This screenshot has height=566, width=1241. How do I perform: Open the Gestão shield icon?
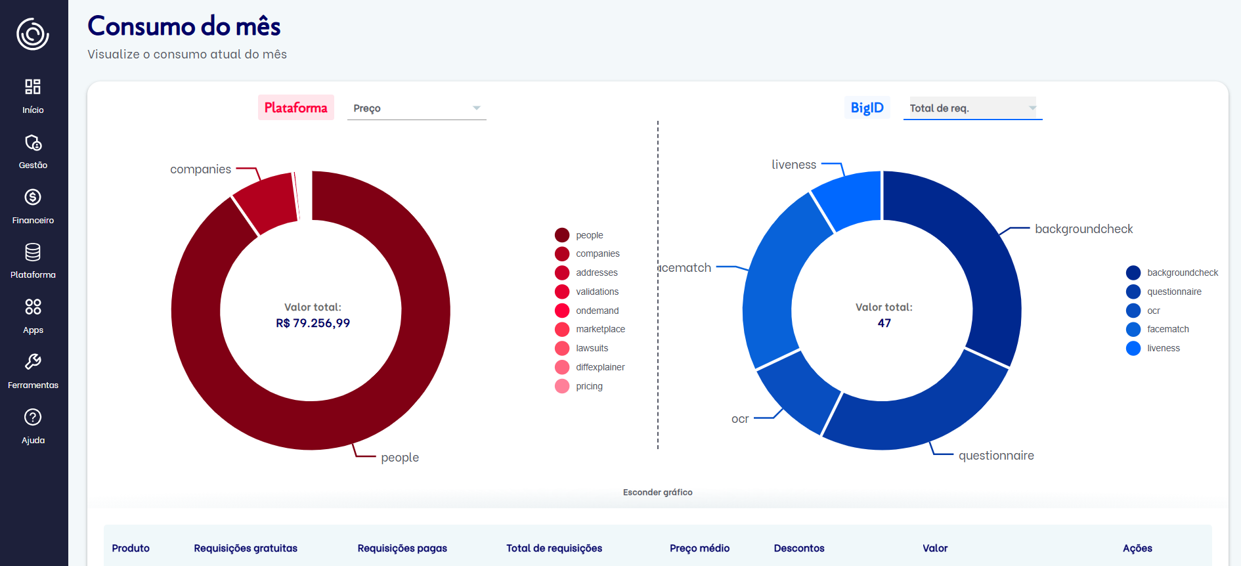33,142
